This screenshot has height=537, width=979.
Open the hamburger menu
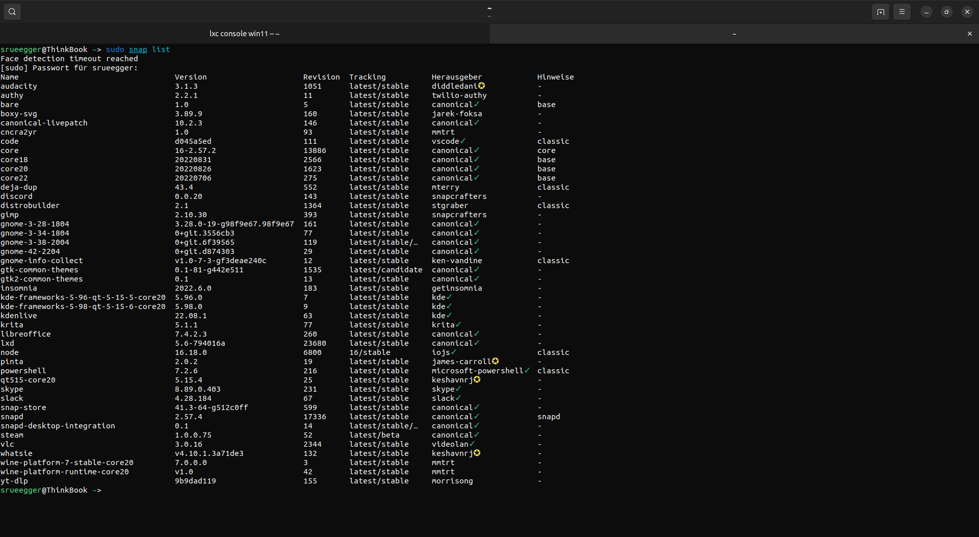coord(902,12)
